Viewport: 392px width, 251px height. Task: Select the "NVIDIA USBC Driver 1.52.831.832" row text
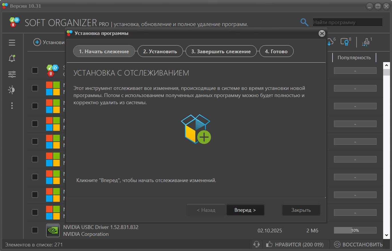[101, 227]
